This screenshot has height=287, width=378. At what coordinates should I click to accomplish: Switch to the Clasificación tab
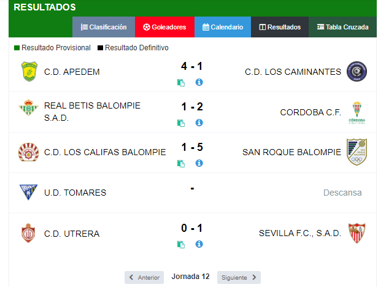point(104,27)
